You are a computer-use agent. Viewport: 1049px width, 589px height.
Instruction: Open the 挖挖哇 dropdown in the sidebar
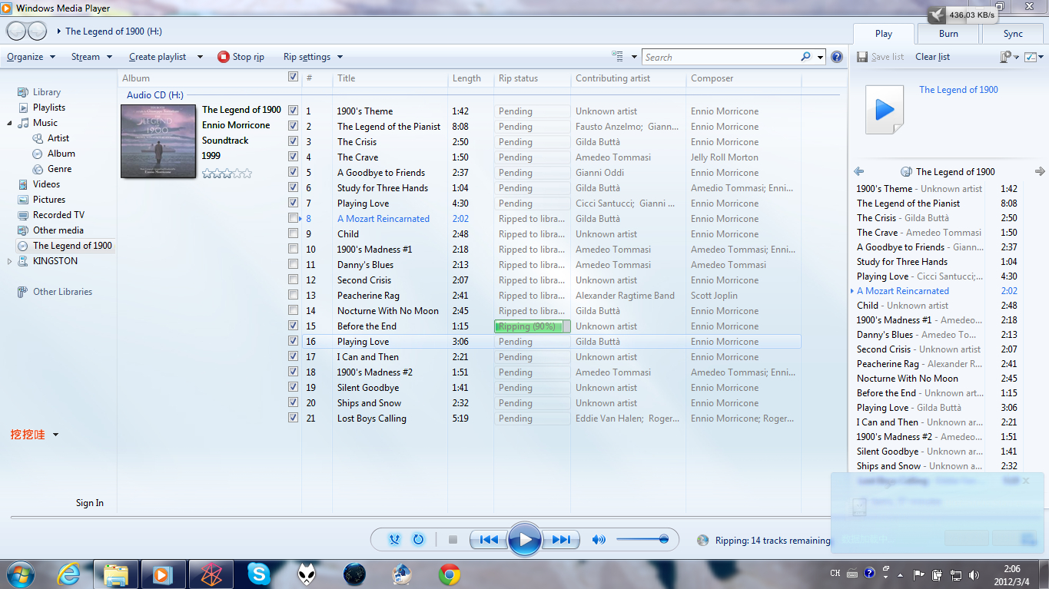pyautogui.click(x=55, y=435)
